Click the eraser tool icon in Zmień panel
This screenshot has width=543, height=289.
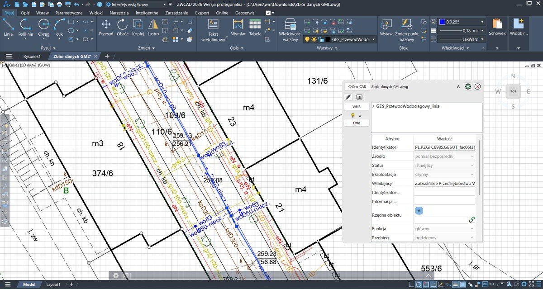coord(190,30)
